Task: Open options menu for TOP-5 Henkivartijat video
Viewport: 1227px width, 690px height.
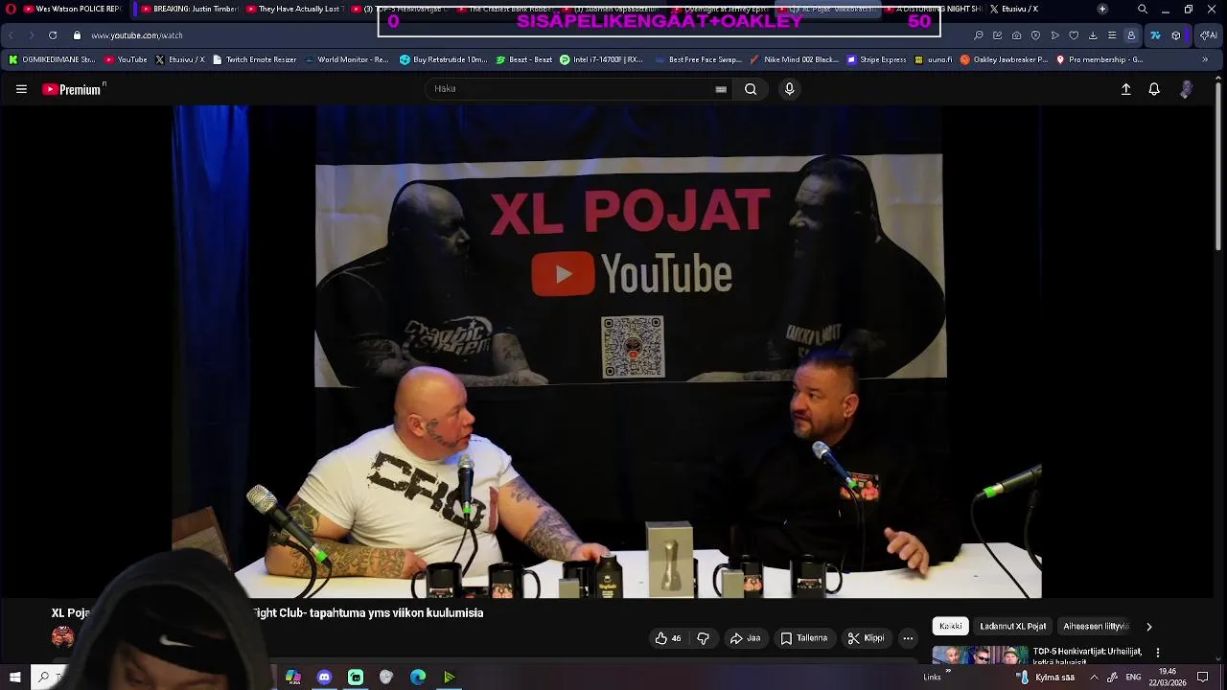Action: click(1157, 653)
